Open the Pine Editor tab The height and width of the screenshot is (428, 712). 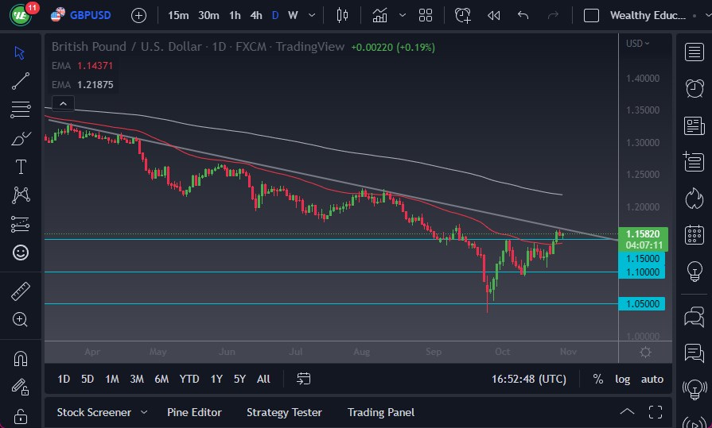194,412
